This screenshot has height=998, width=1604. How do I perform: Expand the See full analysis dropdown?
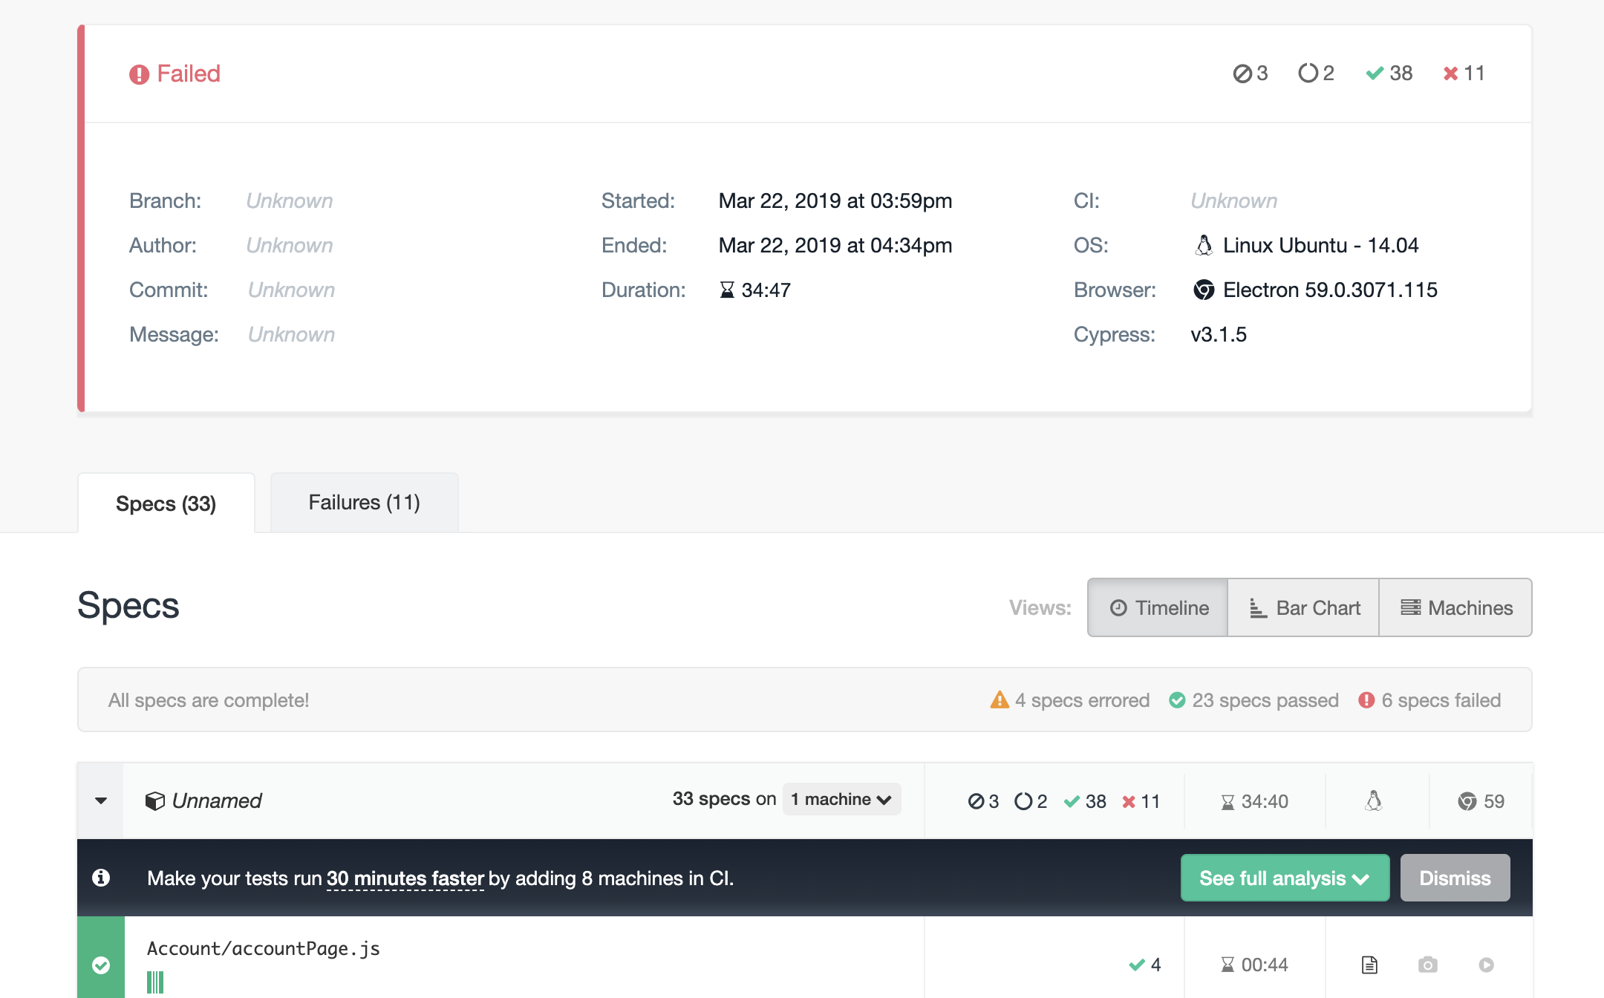click(1284, 878)
